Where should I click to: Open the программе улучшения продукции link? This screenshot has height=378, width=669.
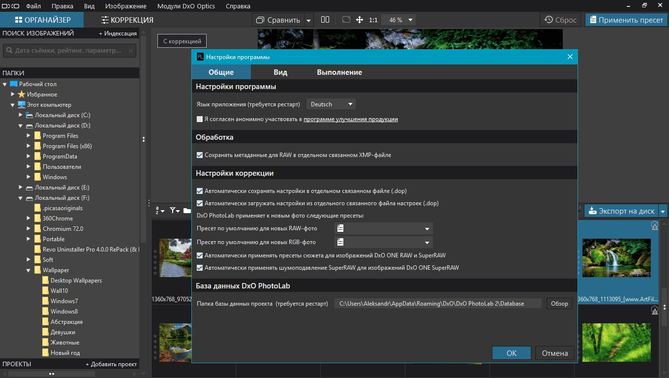[x=351, y=119]
